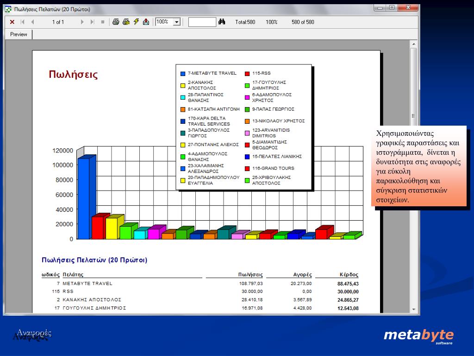Click the 17-ΓΟΥΓΟΥΛΗΣ ΔΗΜΗΤΡΙΟΣ green swatch
The image size is (474, 356).
click(x=247, y=86)
